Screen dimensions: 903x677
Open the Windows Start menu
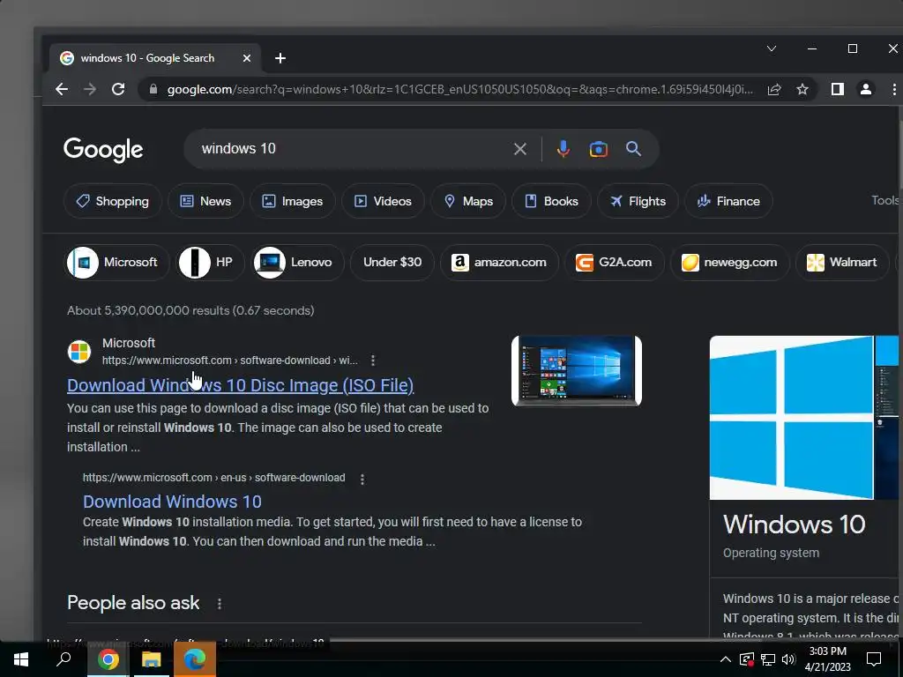(21, 659)
